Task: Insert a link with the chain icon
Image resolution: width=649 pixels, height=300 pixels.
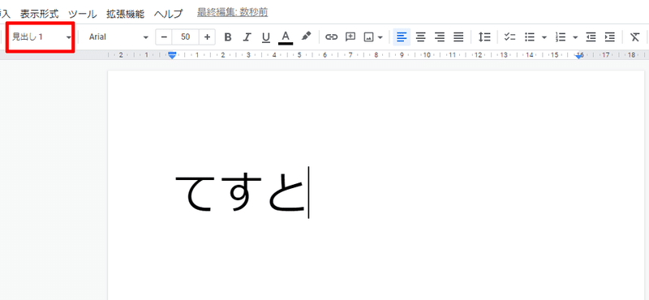Action: click(331, 37)
